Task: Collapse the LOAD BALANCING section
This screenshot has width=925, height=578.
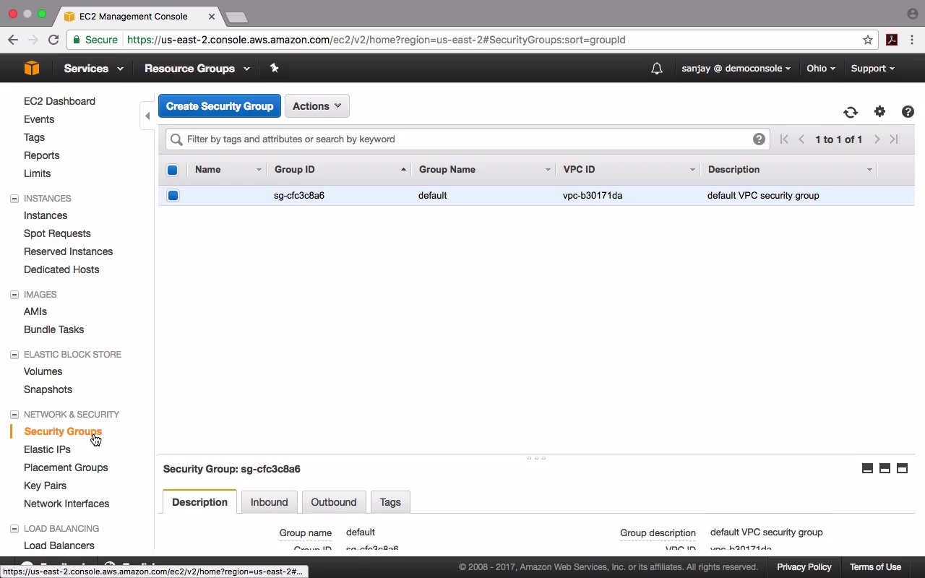Action: (14, 528)
